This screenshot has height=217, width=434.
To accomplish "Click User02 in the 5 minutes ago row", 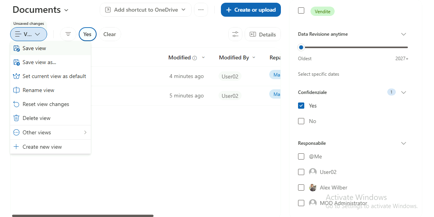I will coord(230,95).
